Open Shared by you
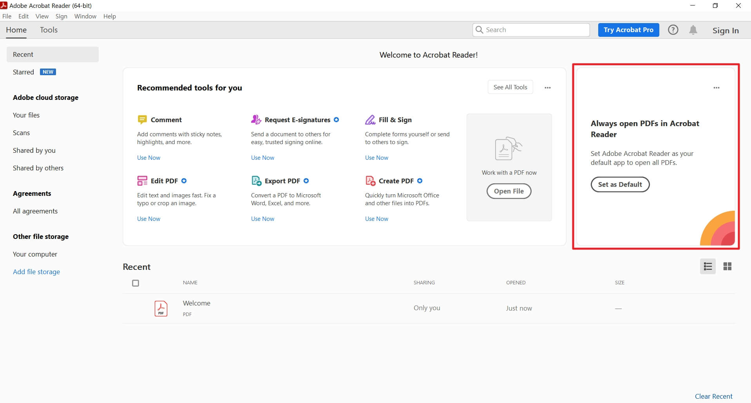Viewport: 751px width, 403px height. (34, 150)
